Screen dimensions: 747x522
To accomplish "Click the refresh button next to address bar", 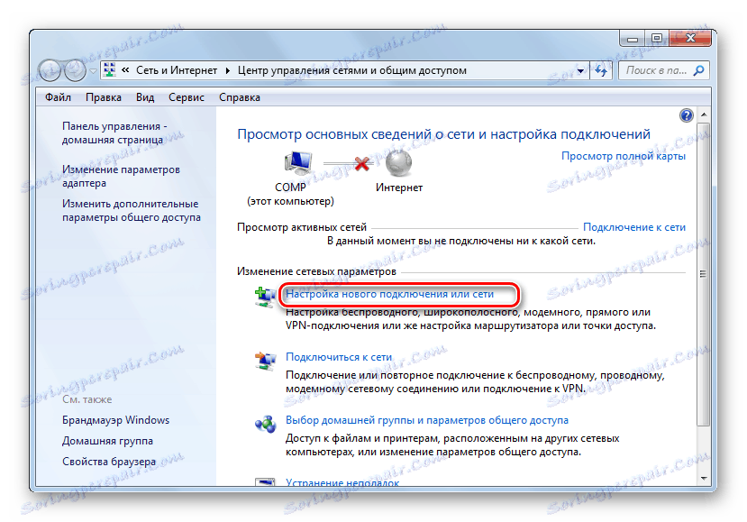I will click(600, 71).
